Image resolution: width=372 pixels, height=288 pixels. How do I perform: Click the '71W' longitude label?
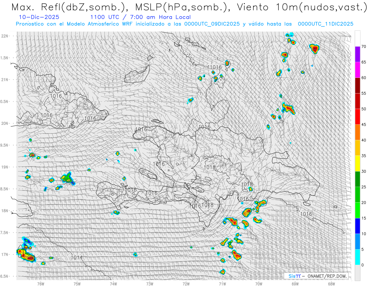[x=222, y=283]
